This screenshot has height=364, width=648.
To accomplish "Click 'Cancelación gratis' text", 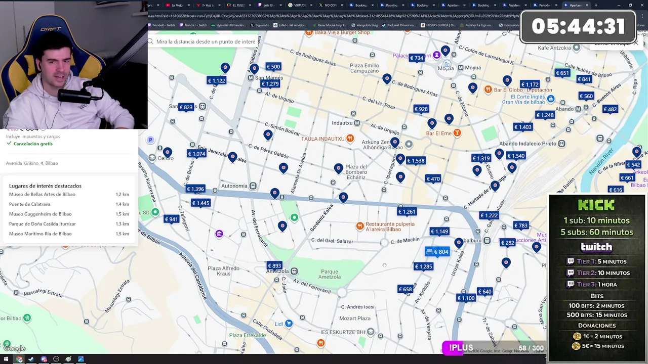I will 33,144.
